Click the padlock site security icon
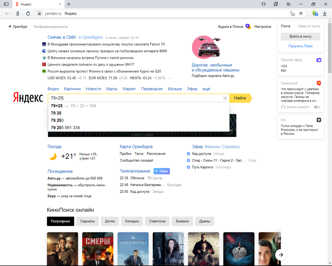The height and width of the screenshot is (266, 332). point(39,13)
